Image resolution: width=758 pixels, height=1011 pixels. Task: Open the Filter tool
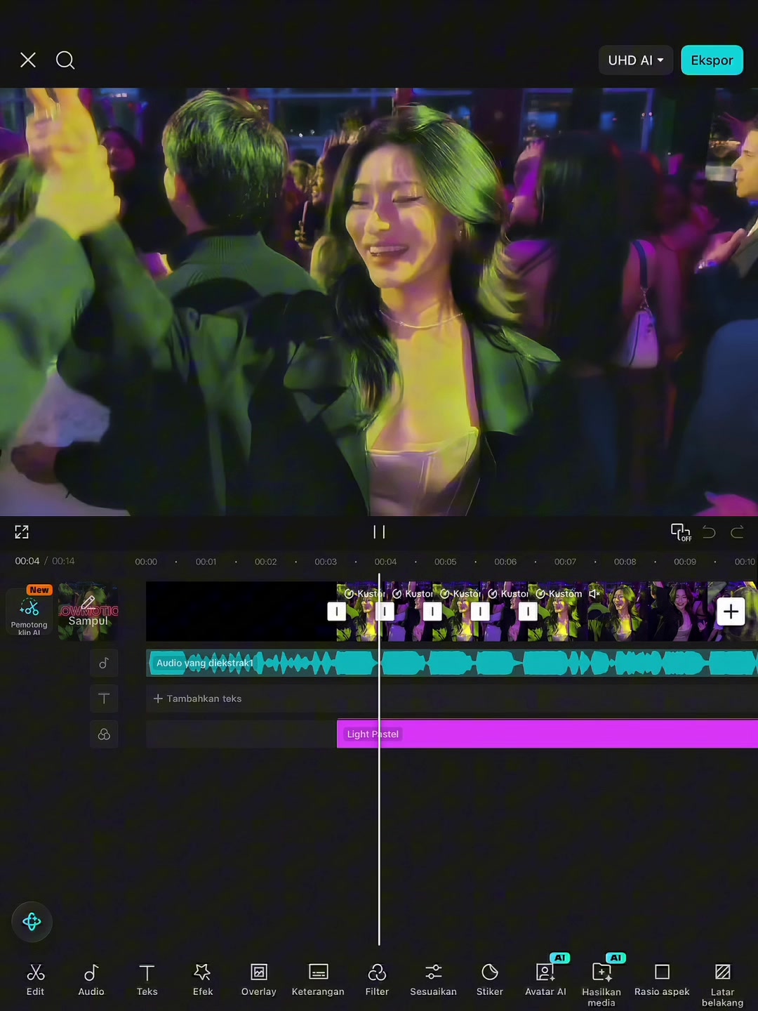pyautogui.click(x=377, y=980)
